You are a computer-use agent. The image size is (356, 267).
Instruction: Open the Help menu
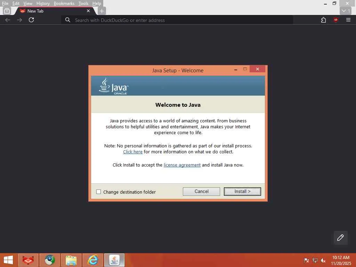click(97, 3)
